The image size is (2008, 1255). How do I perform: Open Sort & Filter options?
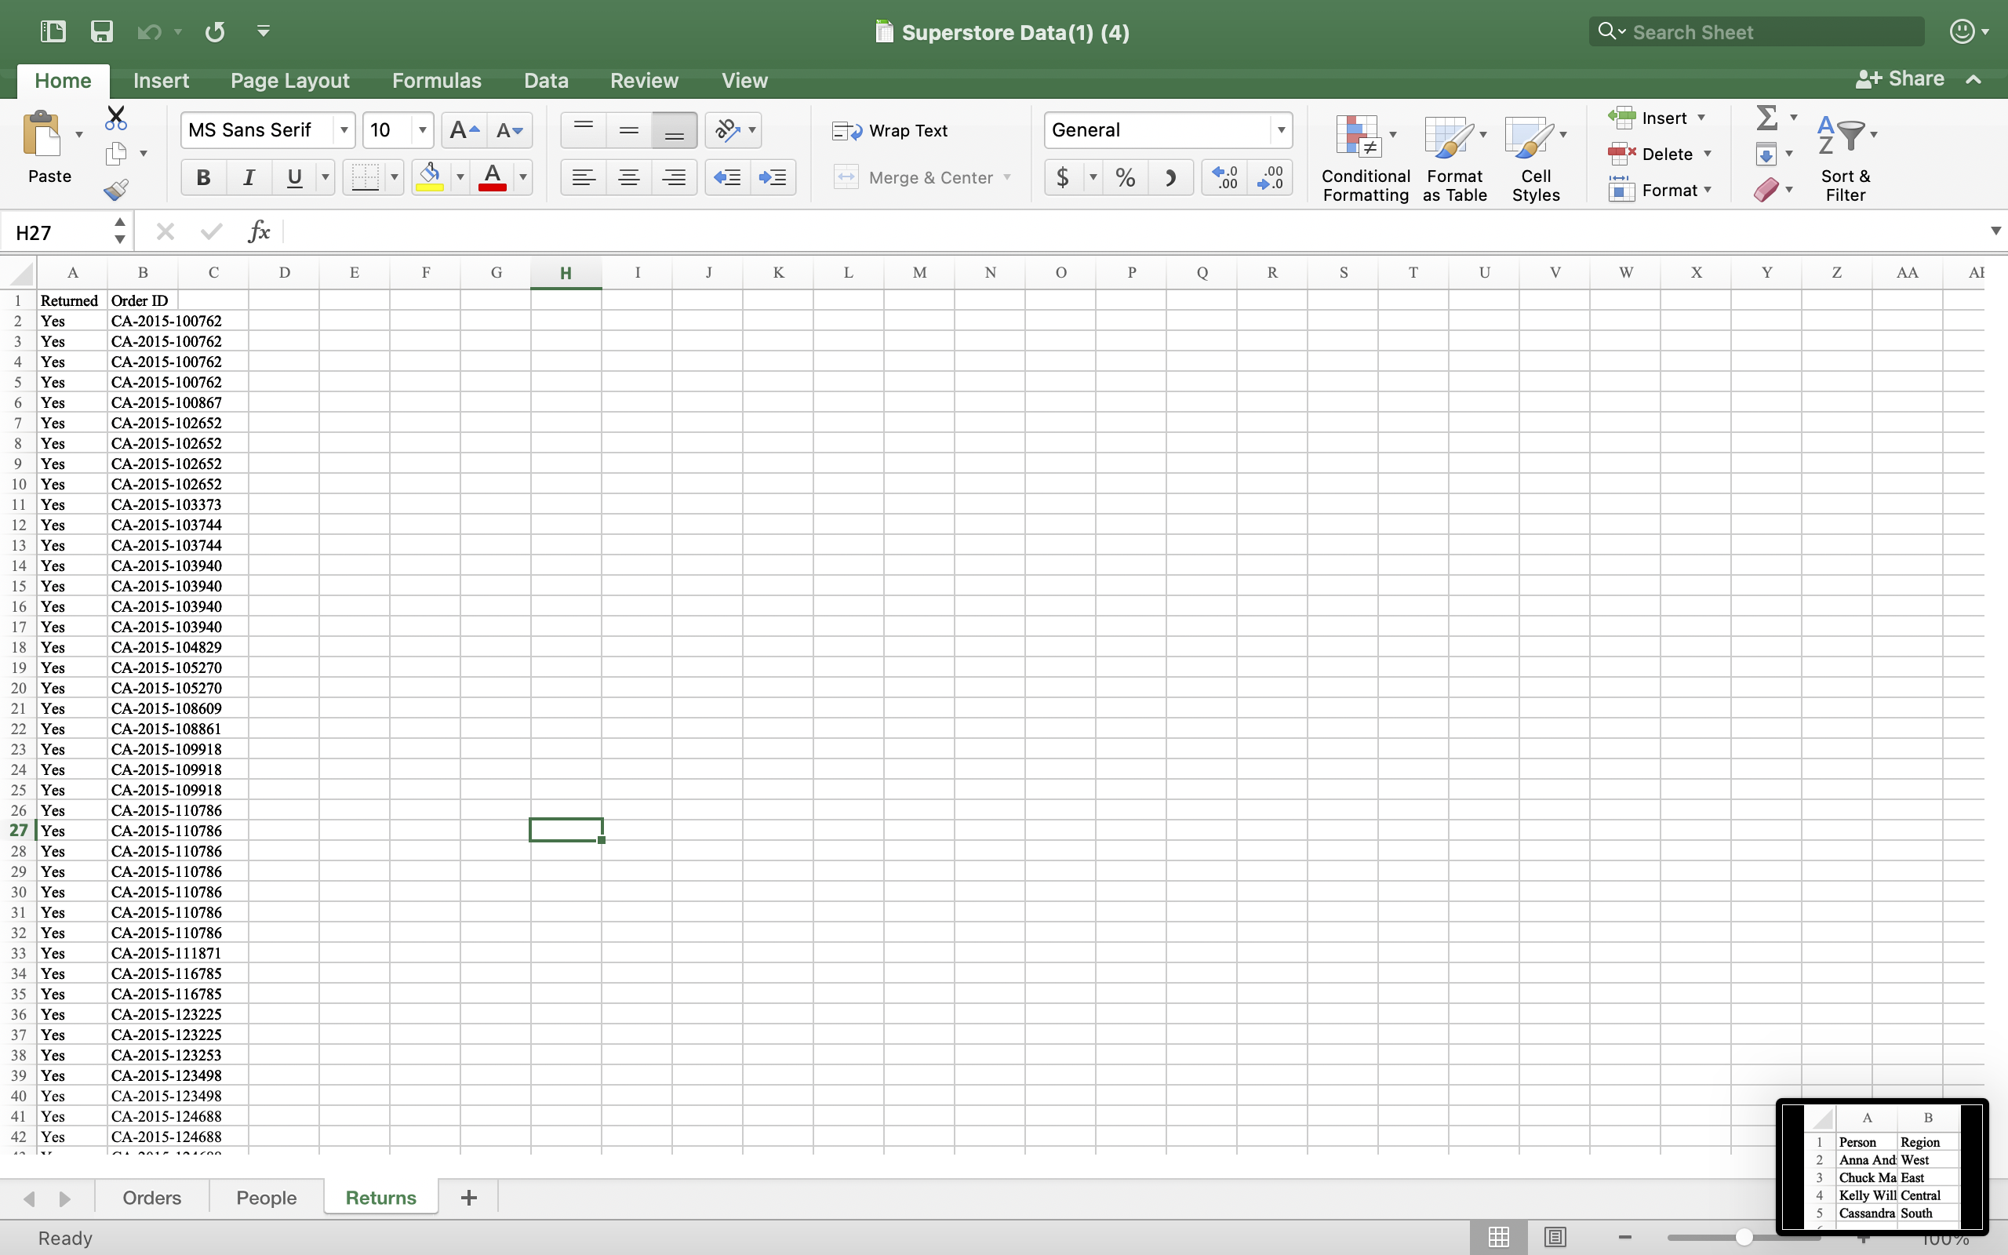pos(1846,158)
